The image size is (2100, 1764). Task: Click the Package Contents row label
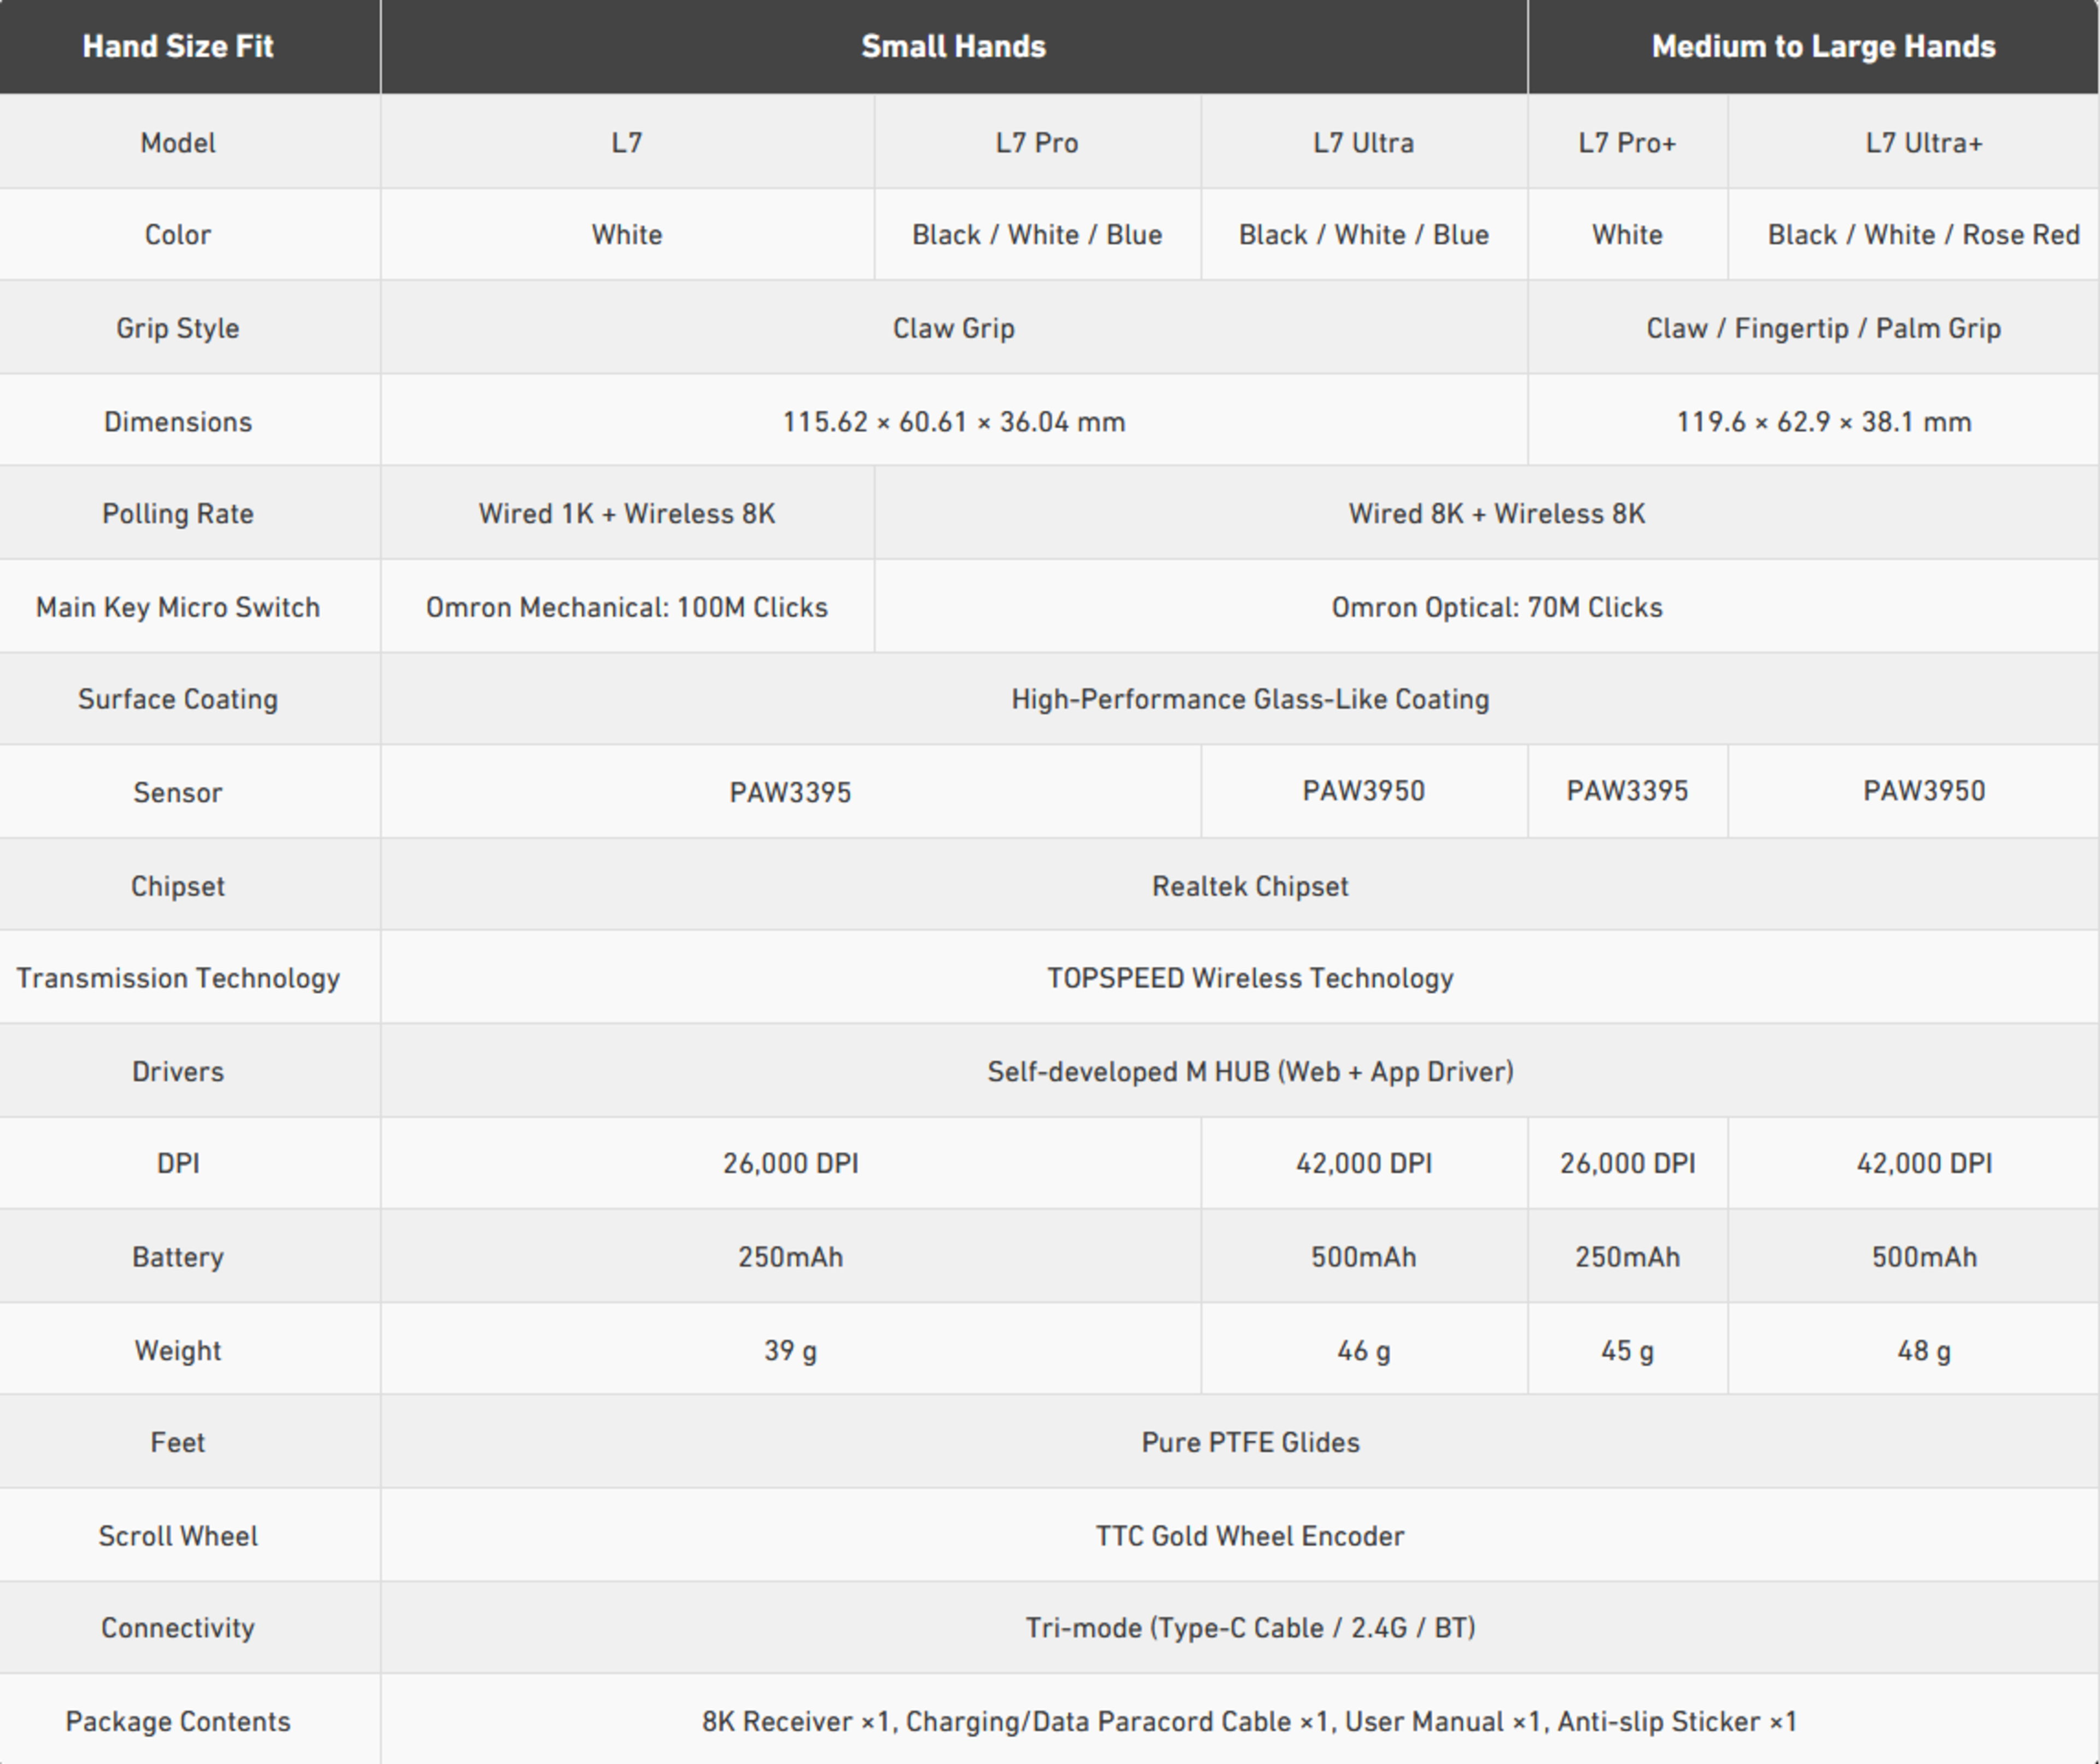pyautogui.click(x=178, y=1721)
